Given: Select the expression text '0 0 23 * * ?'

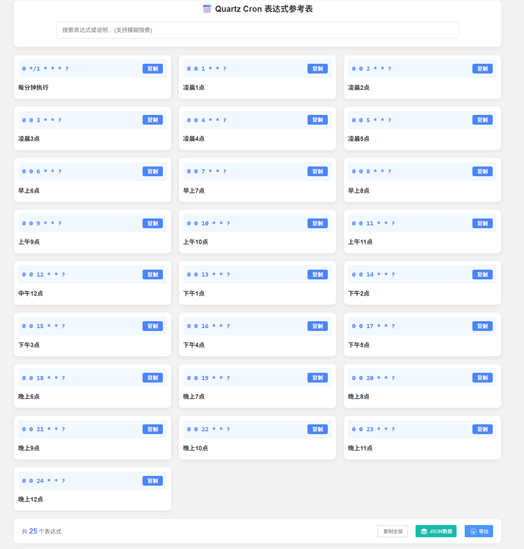Looking at the screenshot, I should pyautogui.click(x=373, y=429).
